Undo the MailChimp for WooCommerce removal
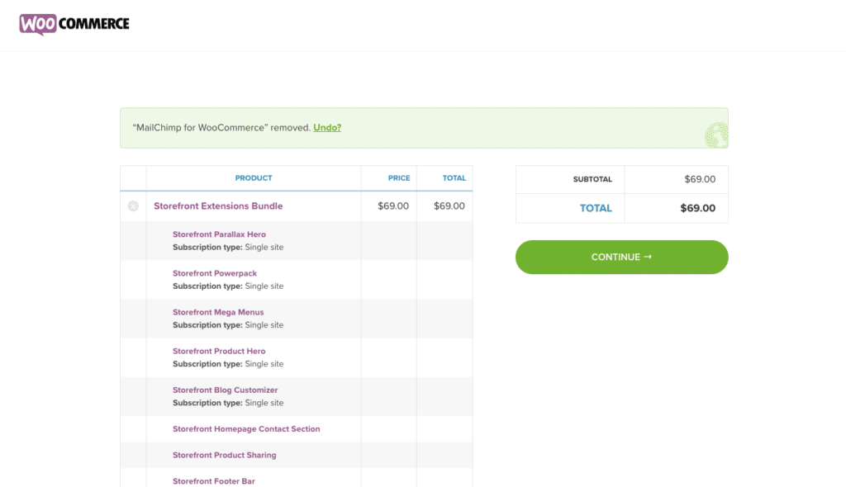846x487 pixels. 327,128
